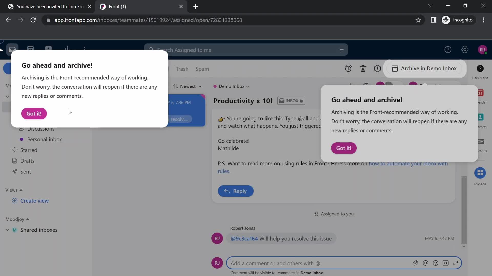The height and width of the screenshot is (276, 492).
Task: Select the Trash tab in toolbar
Action: pos(182,69)
